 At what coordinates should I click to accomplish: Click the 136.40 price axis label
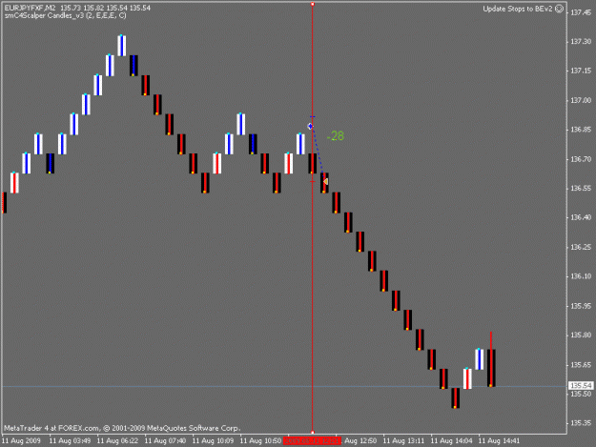coord(581,217)
